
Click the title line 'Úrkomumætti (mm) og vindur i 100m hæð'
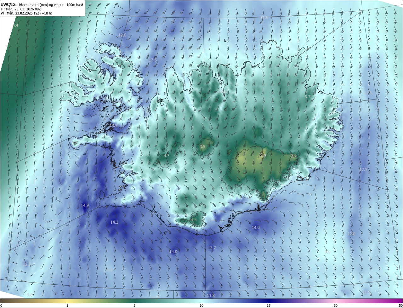click(x=50, y=4)
